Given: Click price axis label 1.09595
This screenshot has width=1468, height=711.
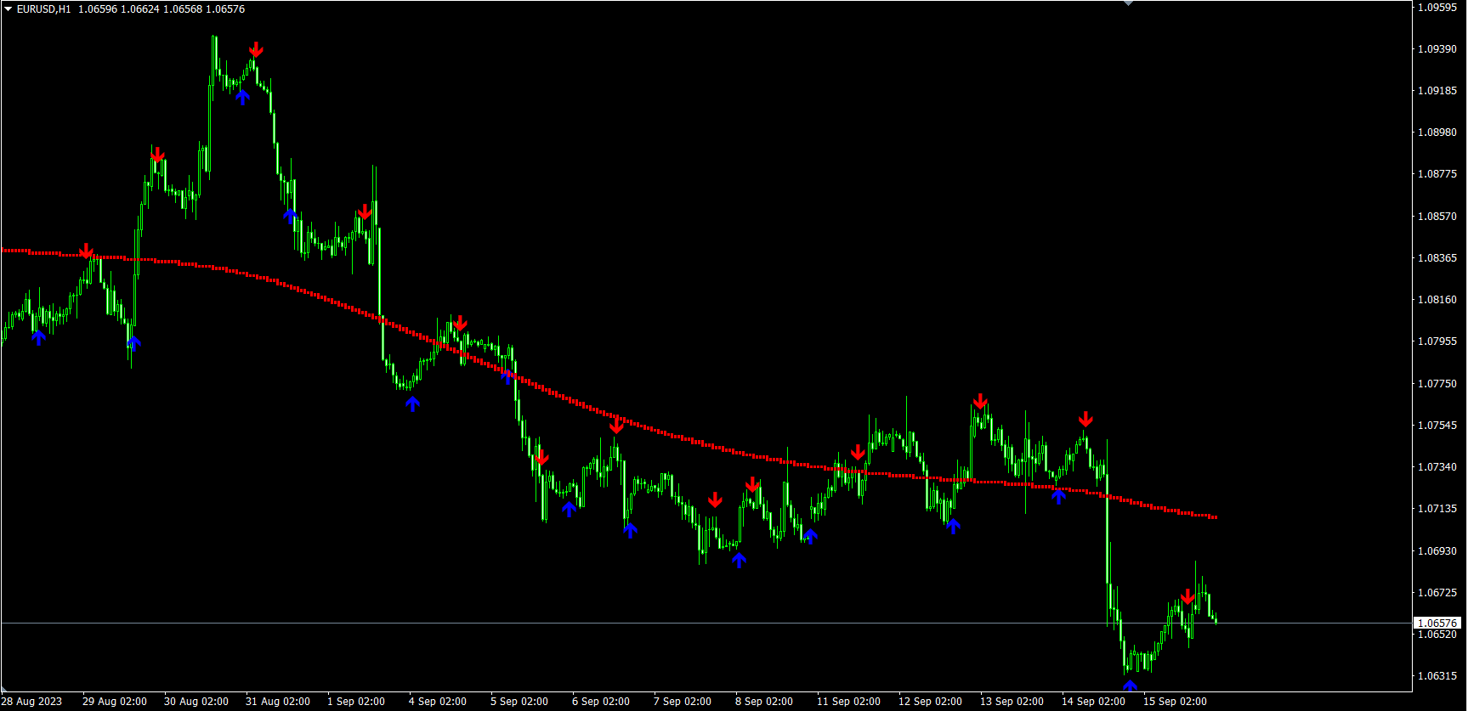Looking at the screenshot, I should [x=1437, y=8].
